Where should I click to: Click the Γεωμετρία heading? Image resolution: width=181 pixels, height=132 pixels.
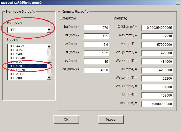[x=68, y=18]
